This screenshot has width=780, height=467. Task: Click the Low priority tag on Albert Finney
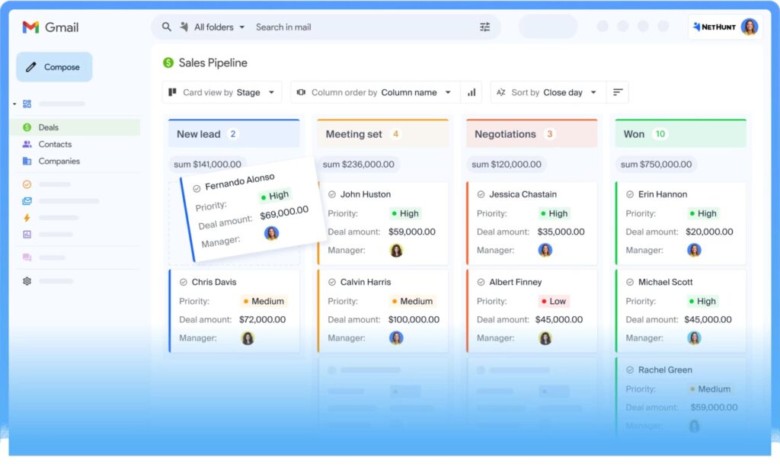(554, 301)
